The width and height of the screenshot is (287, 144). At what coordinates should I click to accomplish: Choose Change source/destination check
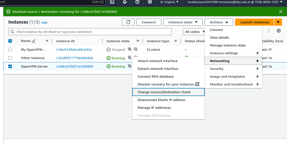(x=168, y=92)
